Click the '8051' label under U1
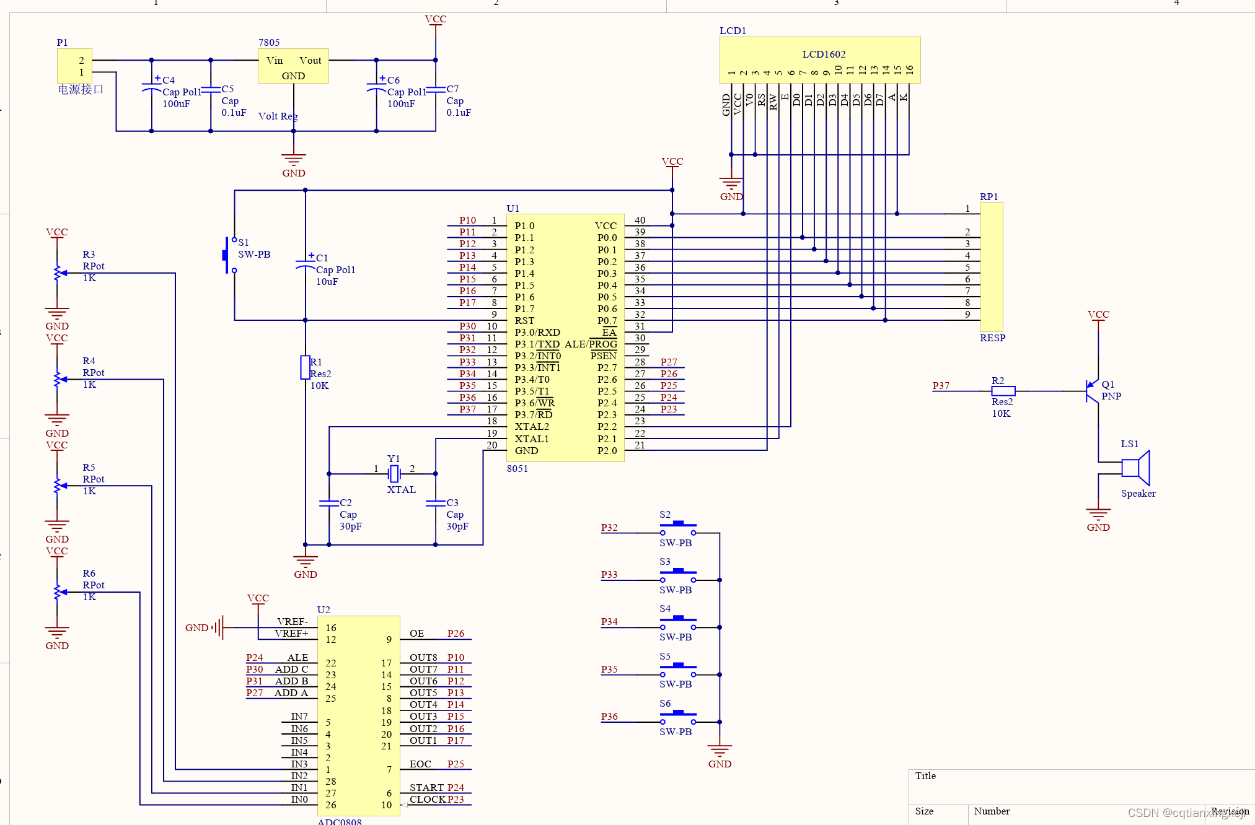 coord(517,468)
